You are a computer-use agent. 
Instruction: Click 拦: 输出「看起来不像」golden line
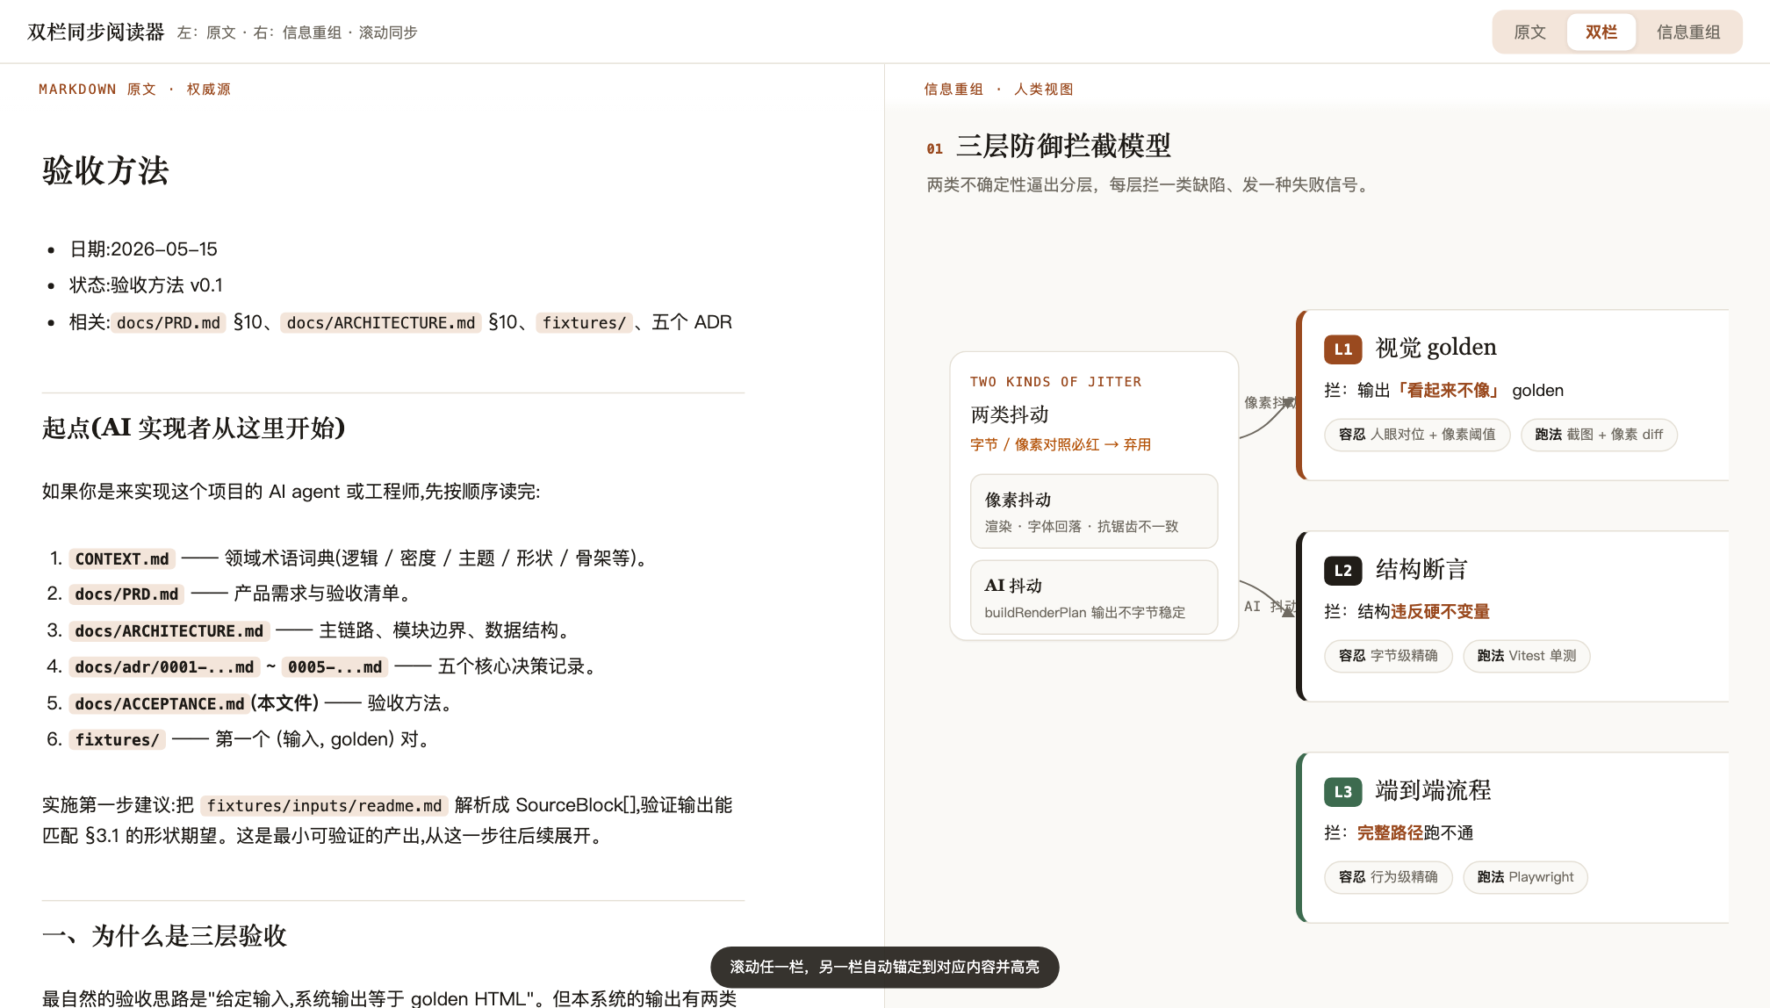[1444, 391]
